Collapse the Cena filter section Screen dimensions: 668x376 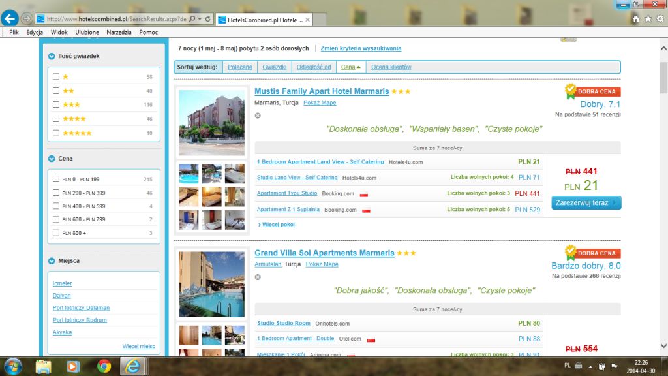52,159
